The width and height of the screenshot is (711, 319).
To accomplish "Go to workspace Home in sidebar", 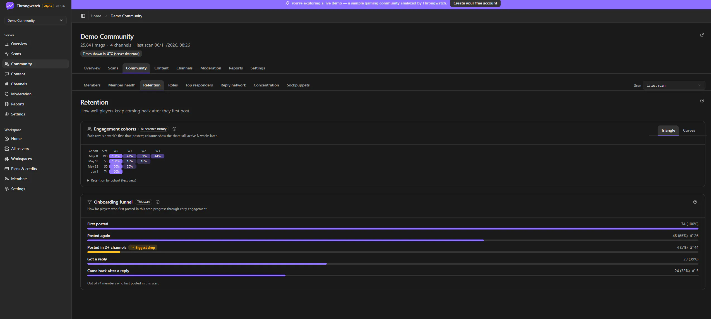I will click(x=35, y=139).
